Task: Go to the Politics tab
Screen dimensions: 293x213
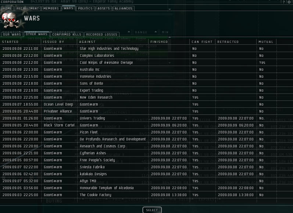Action: [85, 8]
